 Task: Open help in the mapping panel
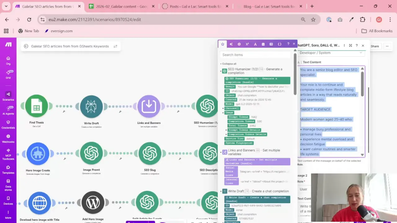[x=288, y=44]
